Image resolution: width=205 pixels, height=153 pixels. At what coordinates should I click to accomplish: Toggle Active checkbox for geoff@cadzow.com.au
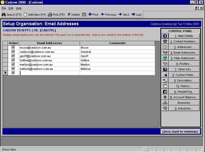pyautogui.click(x=13, y=56)
